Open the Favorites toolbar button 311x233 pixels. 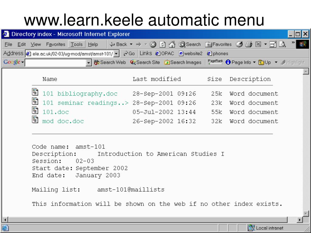coord(218,44)
